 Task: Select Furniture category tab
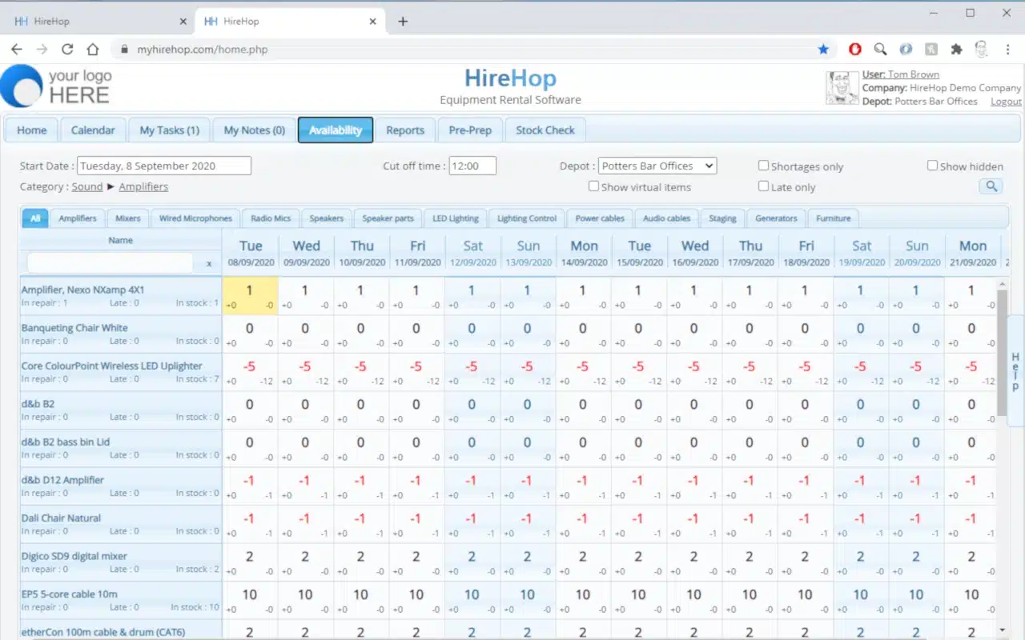(834, 218)
